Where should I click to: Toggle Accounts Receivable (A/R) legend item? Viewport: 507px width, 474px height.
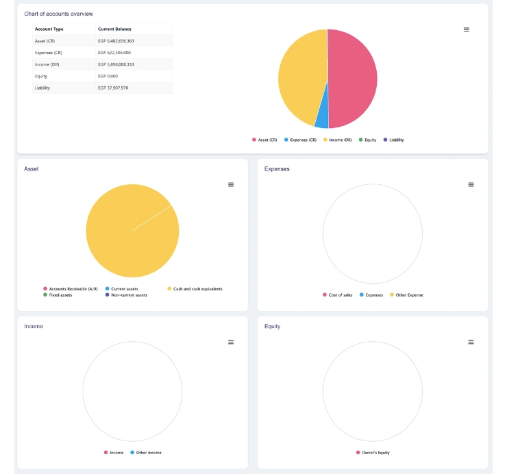73,289
